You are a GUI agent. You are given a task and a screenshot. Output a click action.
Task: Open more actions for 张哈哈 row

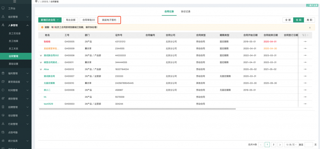click(x=305, y=42)
